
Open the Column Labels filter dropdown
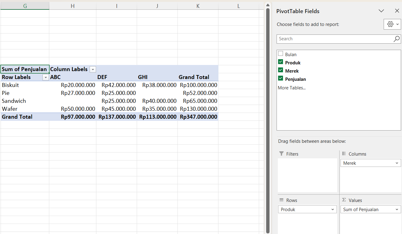tap(93, 70)
